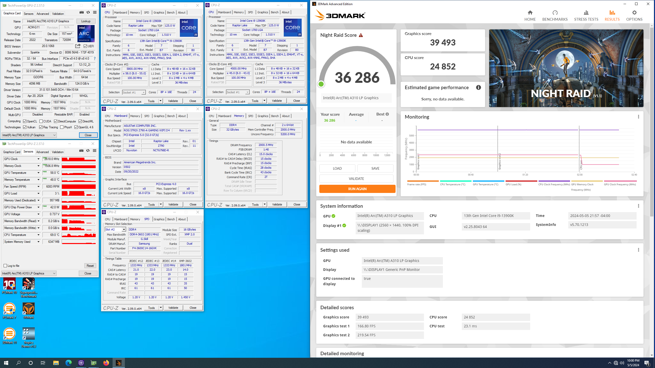The width and height of the screenshot is (655, 368).
Task: Toggle the Ray Tracing checkbox in GPU-Z
Action: [x=41, y=127]
